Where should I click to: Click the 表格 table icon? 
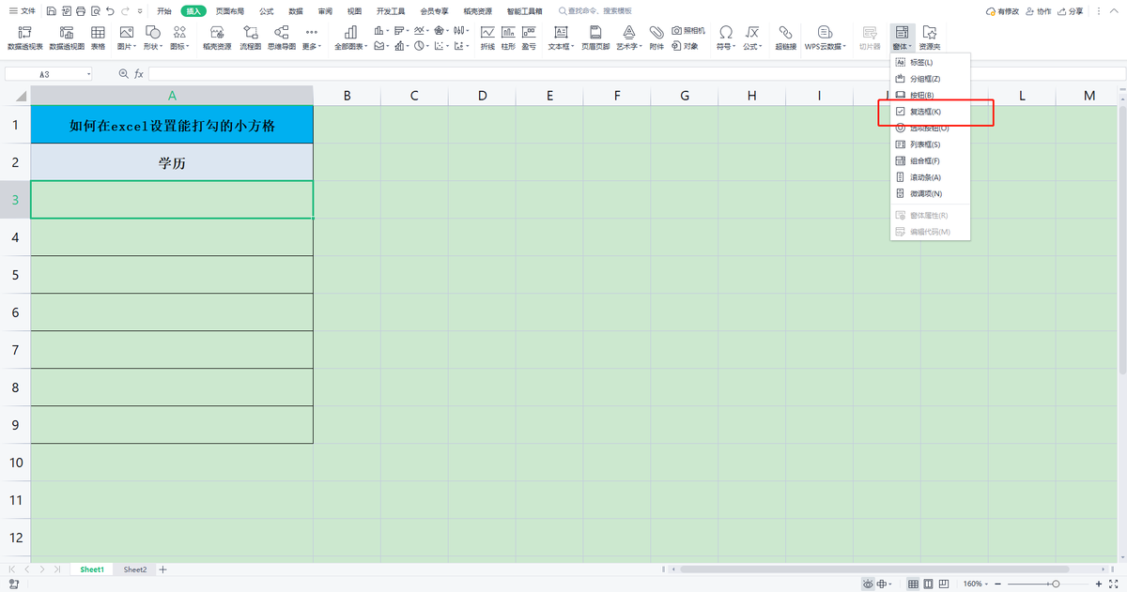pos(98,38)
